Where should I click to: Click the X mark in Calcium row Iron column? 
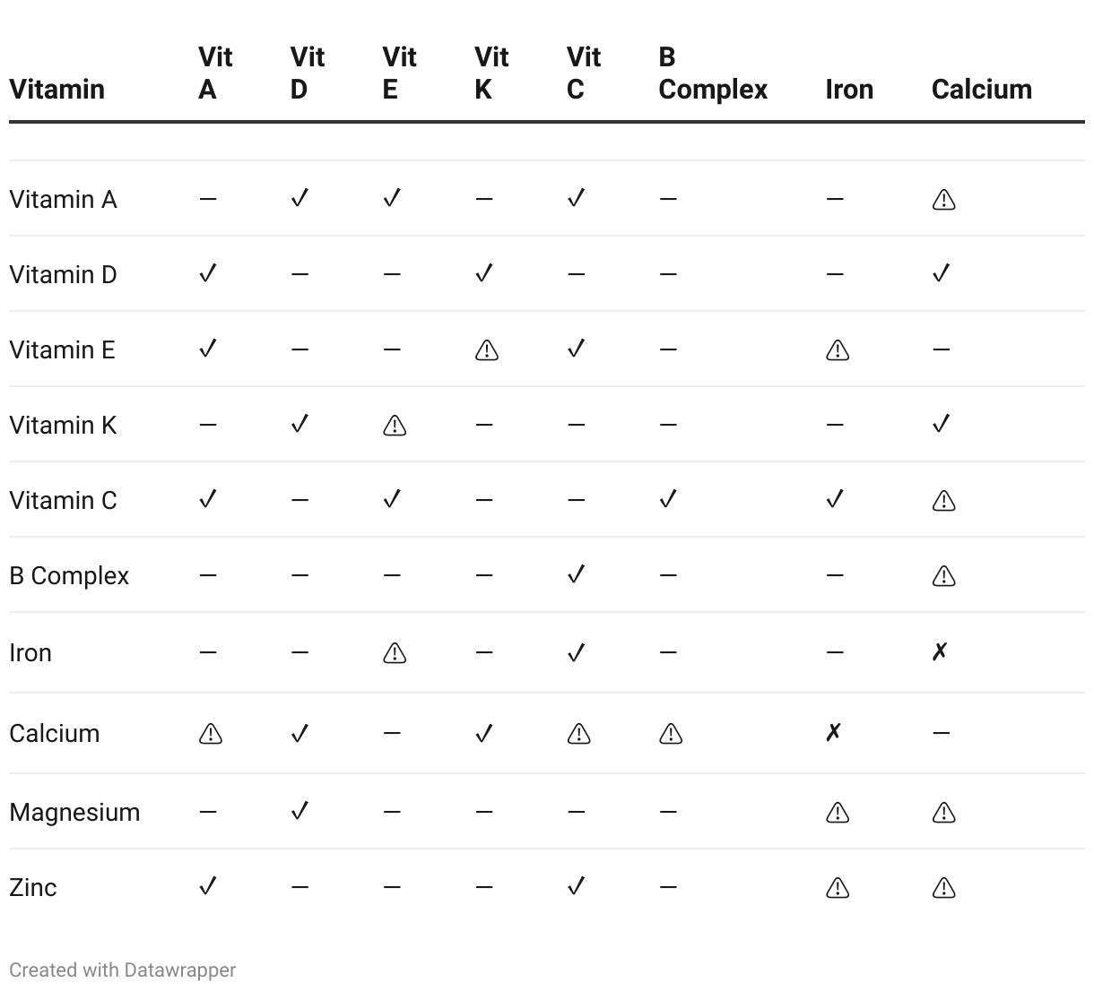[834, 733]
